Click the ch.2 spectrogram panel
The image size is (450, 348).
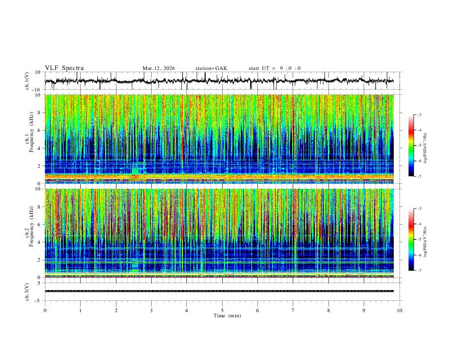click(x=219, y=233)
